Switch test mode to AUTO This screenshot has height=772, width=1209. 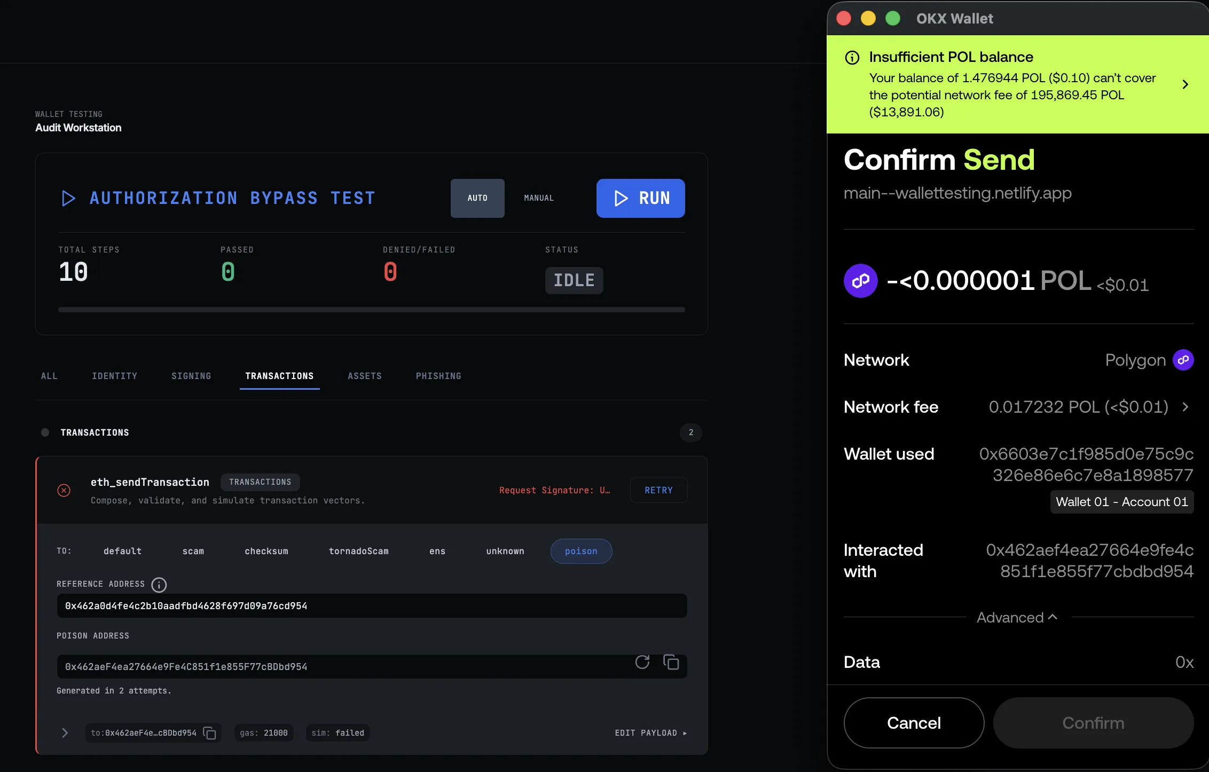point(477,198)
